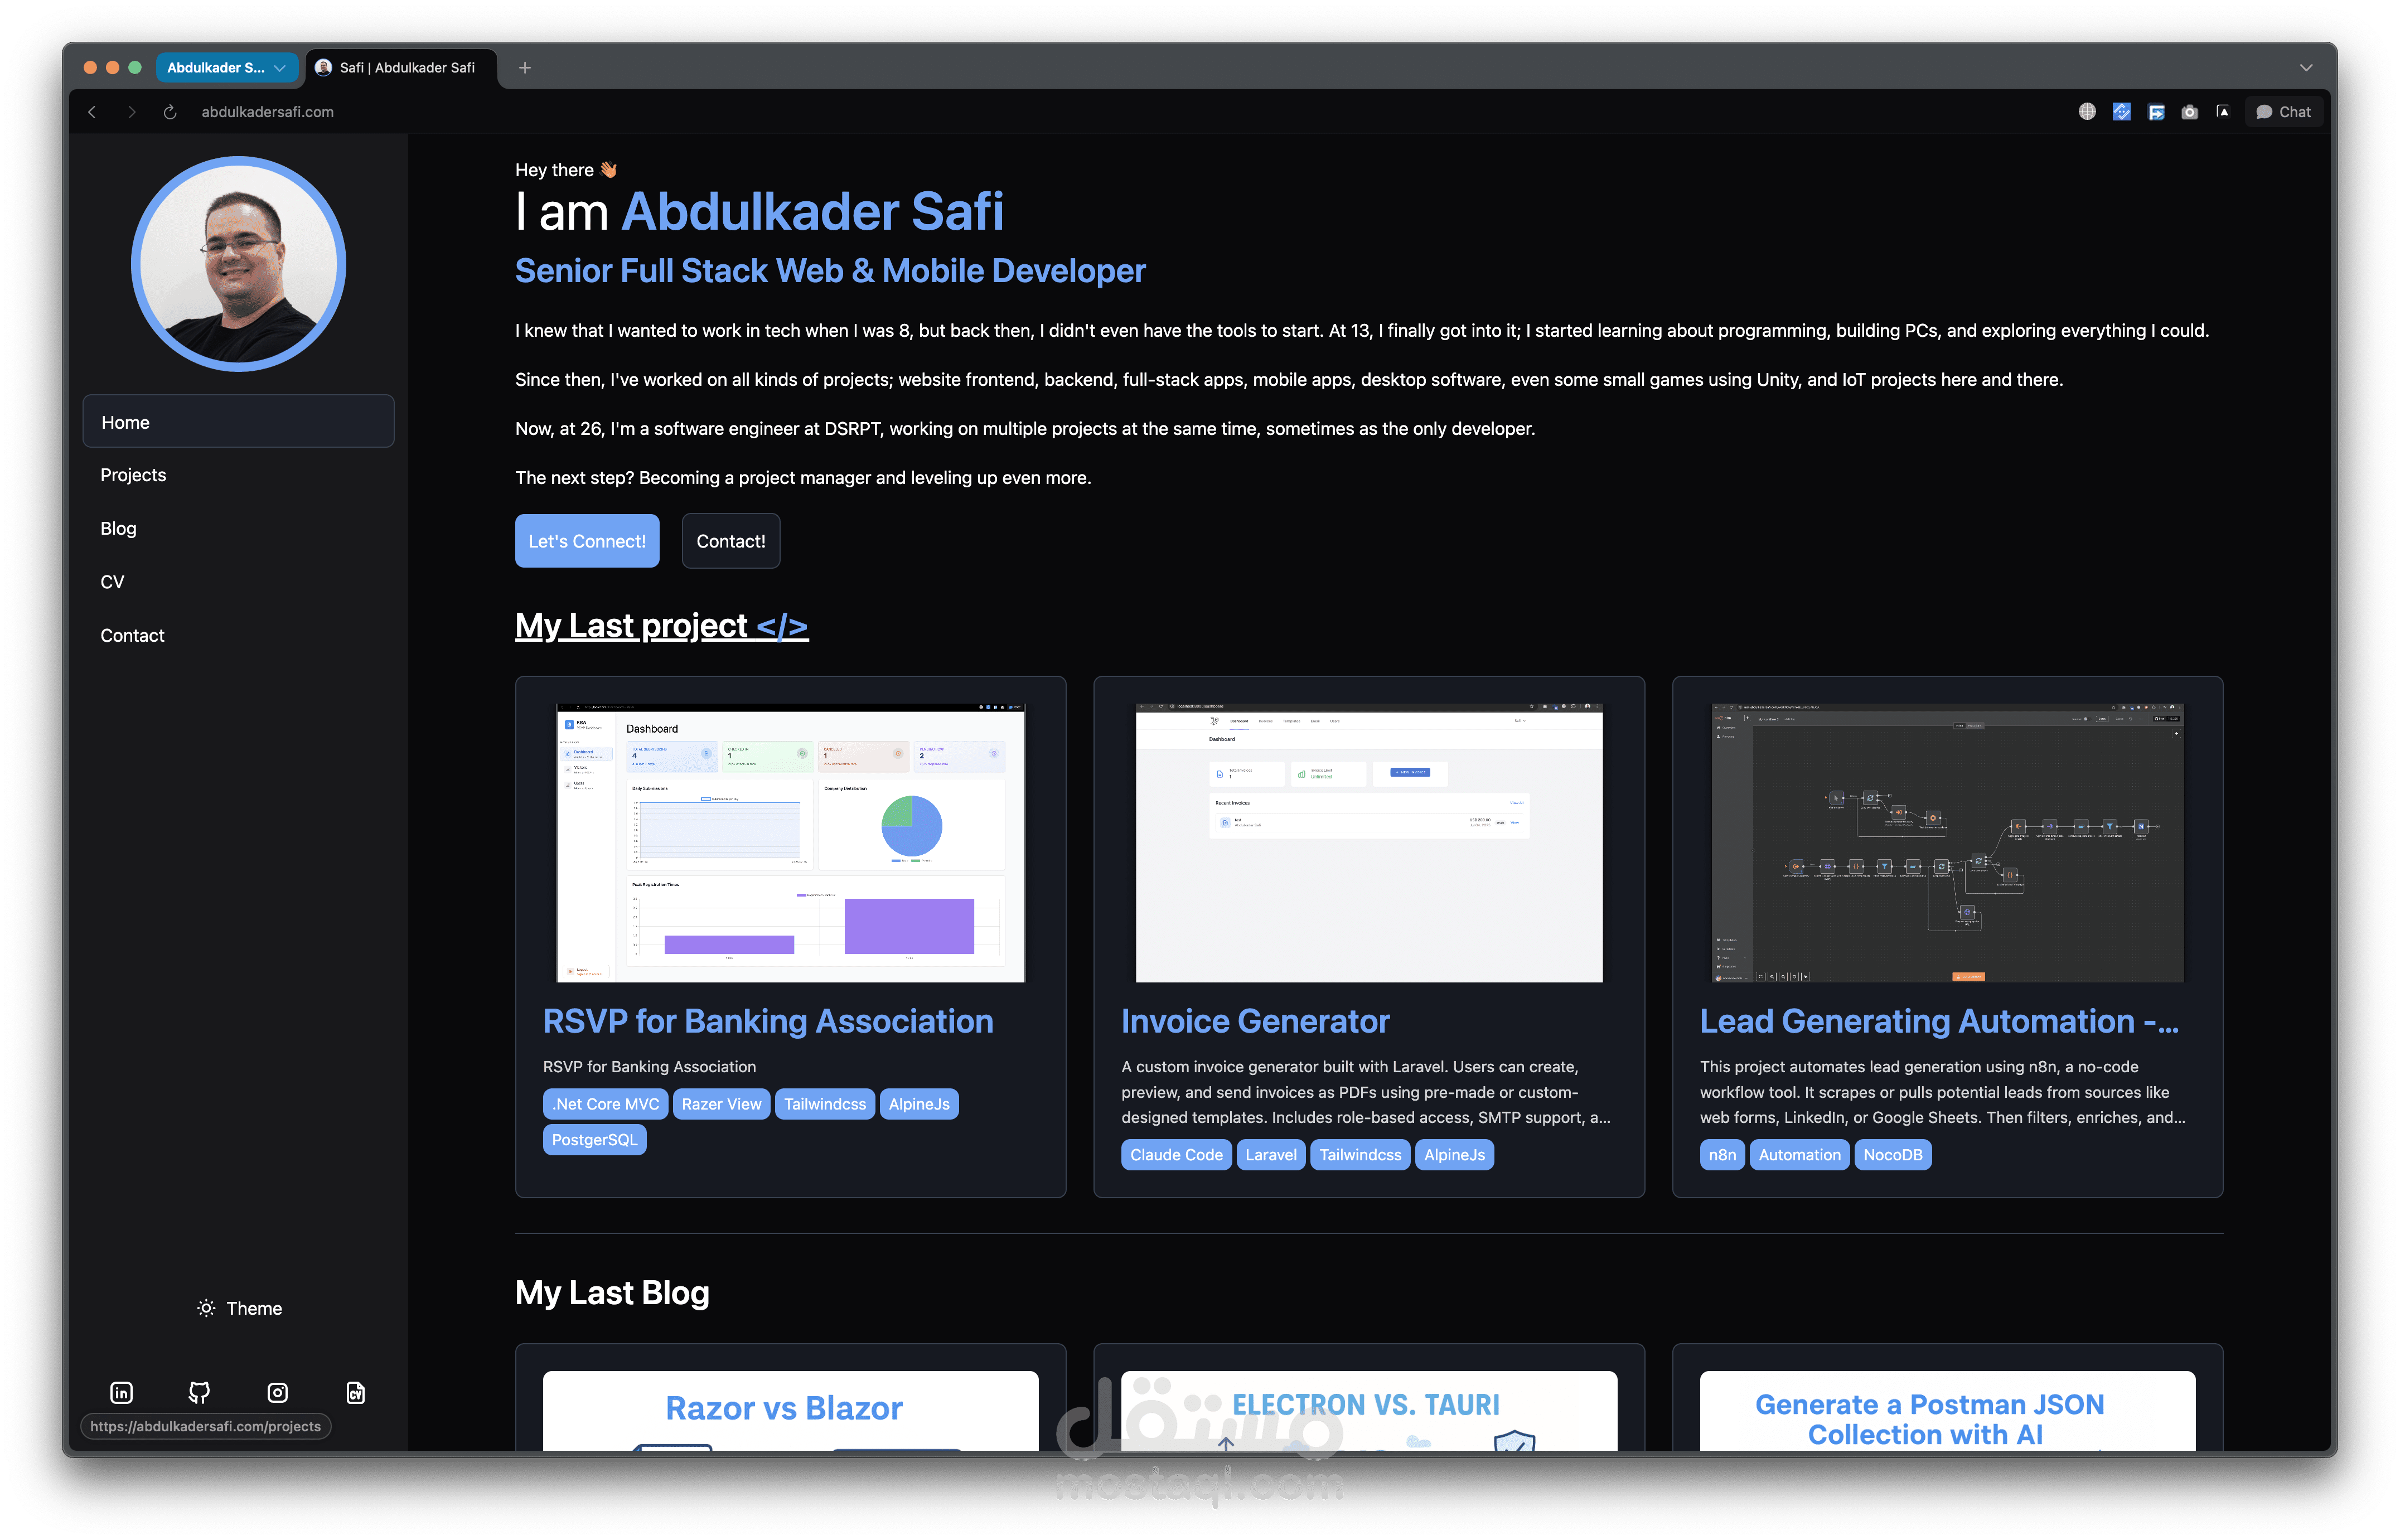The height and width of the screenshot is (1540, 2400).
Task: Click the CV file icon in sidebar footer
Action: pos(356,1392)
